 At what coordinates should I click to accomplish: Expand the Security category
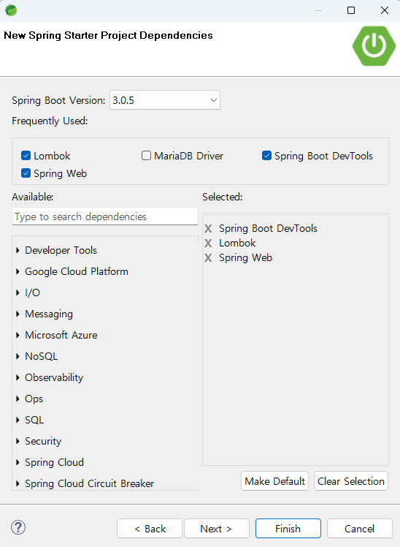coord(18,441)
